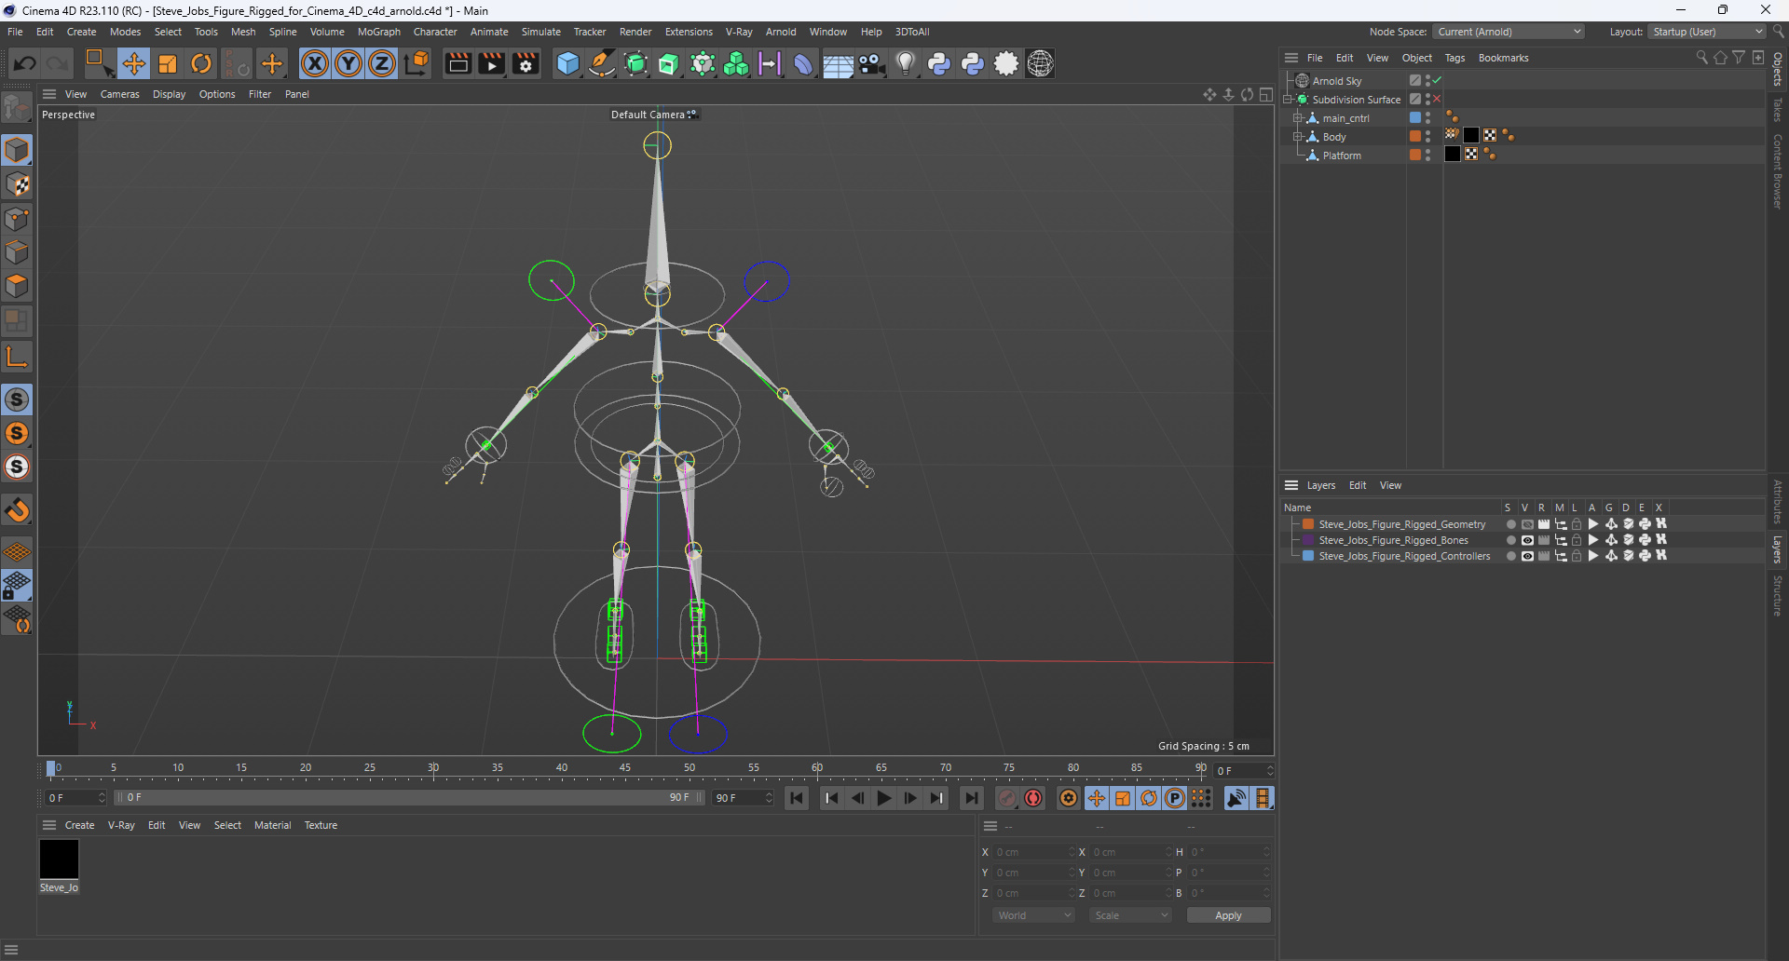Expand the main_cntrl object tree
The height and width of the screenshot is (961, 1789).
[1297, 118]
